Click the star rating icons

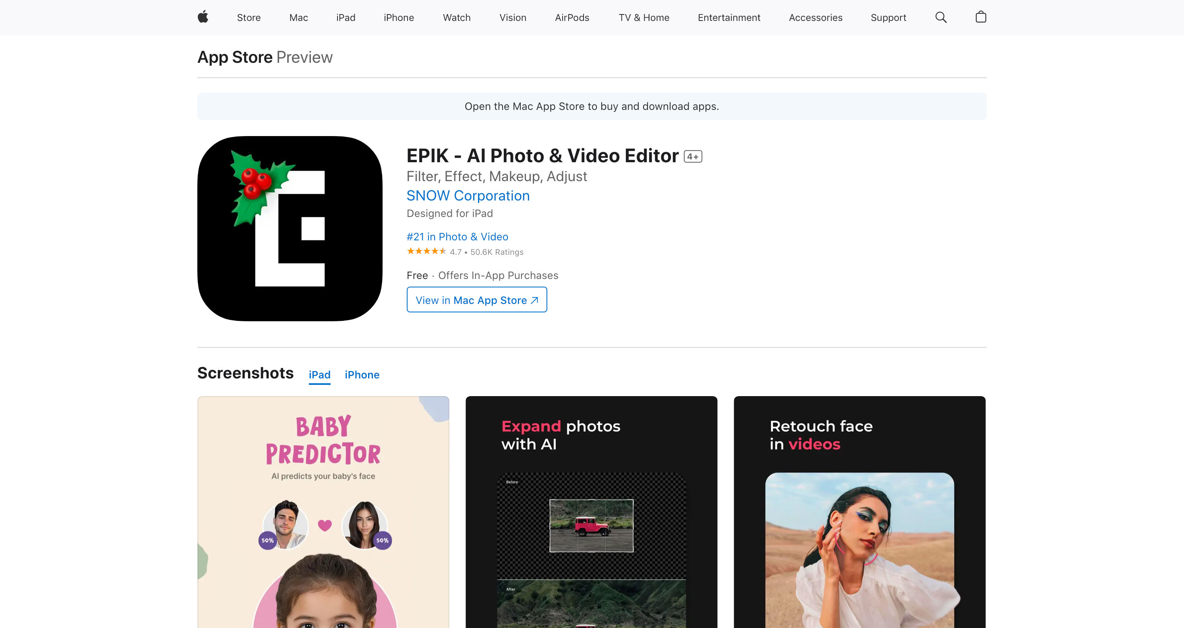point(426,251)
